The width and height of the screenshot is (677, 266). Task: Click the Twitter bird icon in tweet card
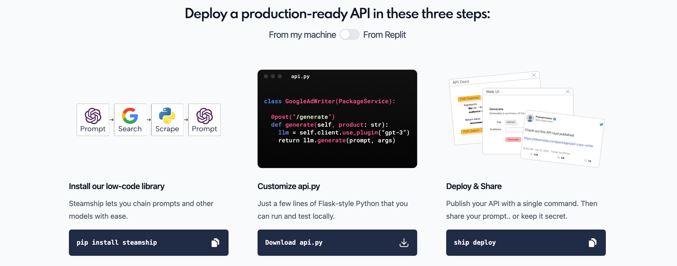tap(601, 125)
